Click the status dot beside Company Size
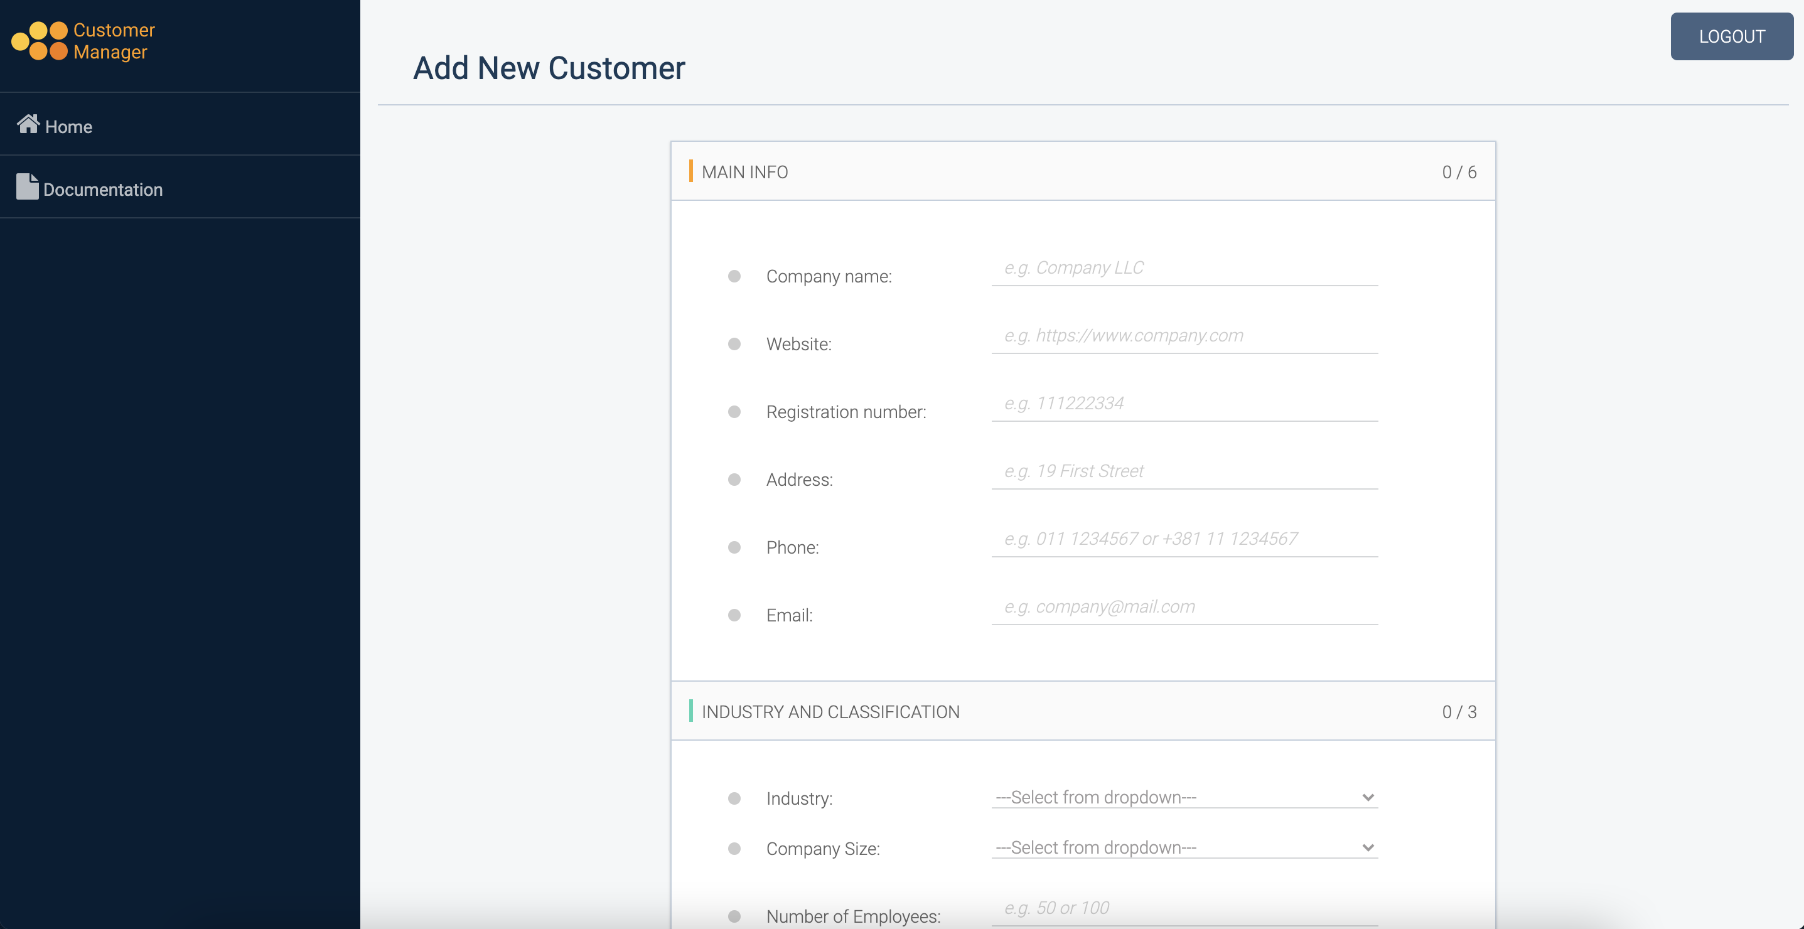This screenshot has width=1804, height=929. pyautogui.click(x=734, y=849)
